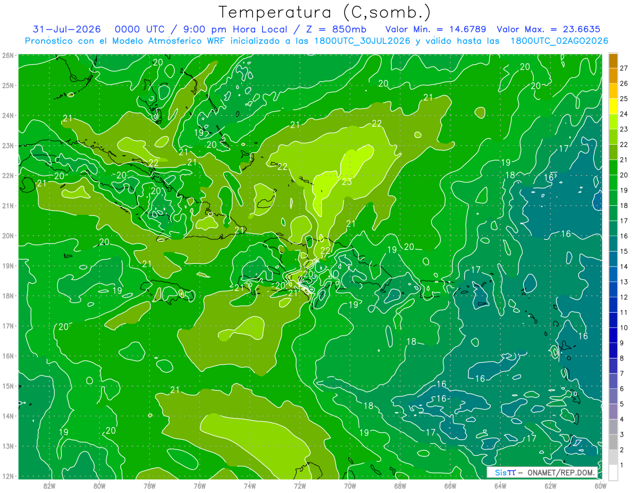This screenshot has height=493, width=638.
Task: Click the color bar label '4'
Action: click(x=623, y=420)
